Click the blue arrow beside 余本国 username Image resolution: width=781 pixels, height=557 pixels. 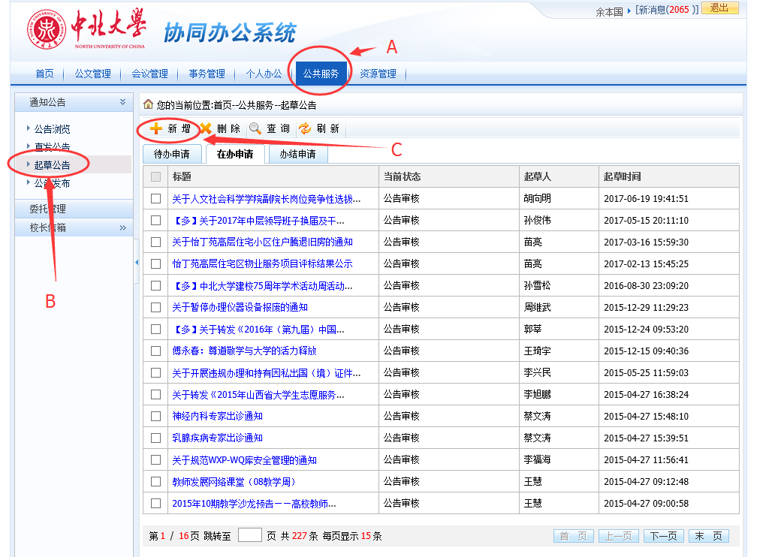click(x=629, y=11)
